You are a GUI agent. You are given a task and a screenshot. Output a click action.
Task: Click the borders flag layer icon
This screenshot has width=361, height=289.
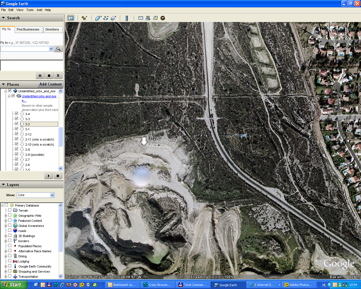(x=15, y=241)
